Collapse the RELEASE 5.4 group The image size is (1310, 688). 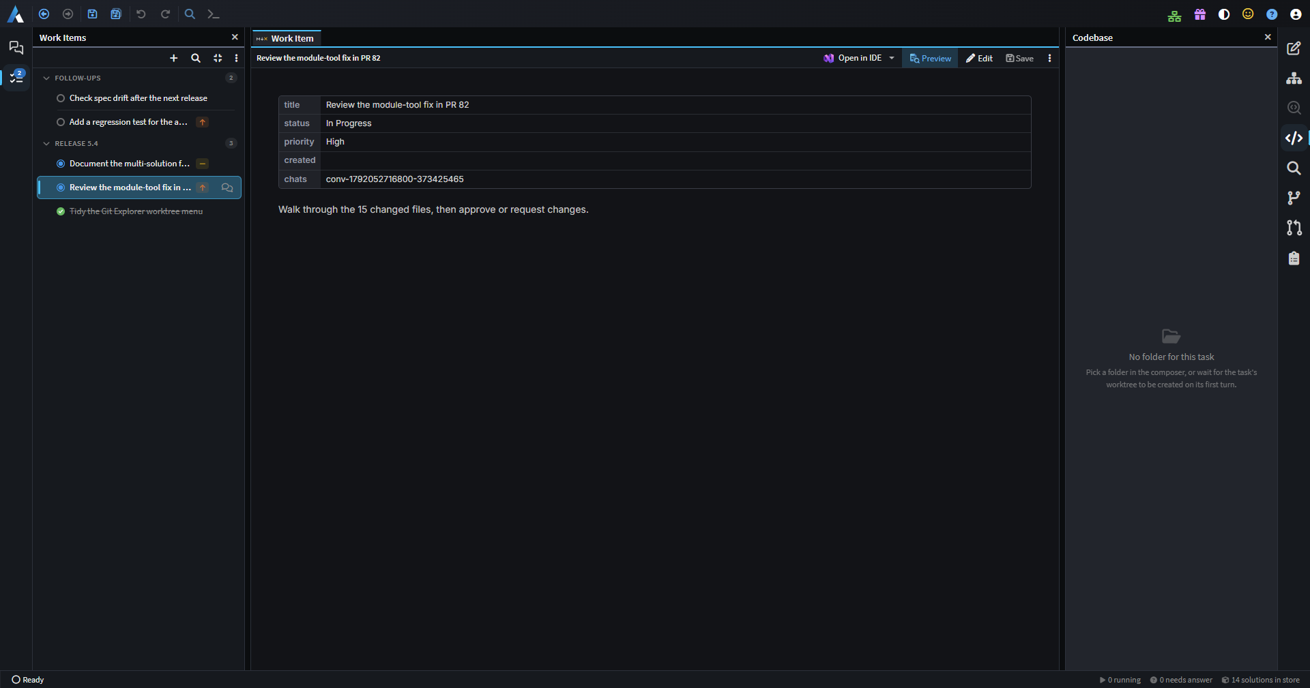(x=46, y=144)
